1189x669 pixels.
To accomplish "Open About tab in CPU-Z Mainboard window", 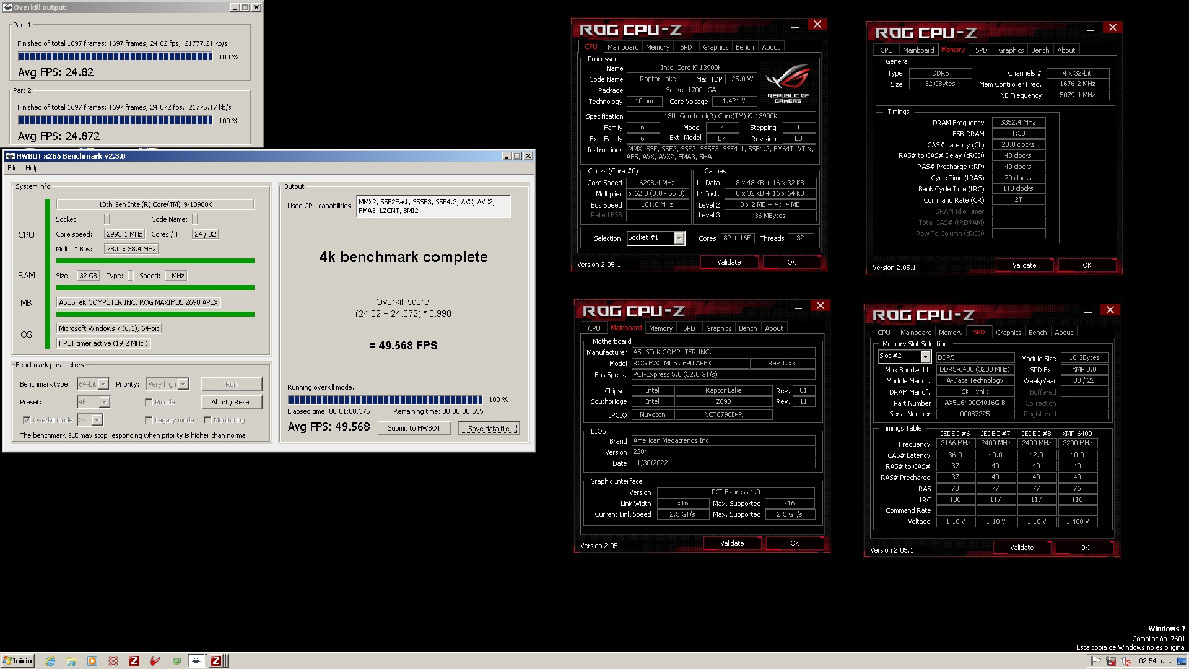I will [x=773, y=328].
